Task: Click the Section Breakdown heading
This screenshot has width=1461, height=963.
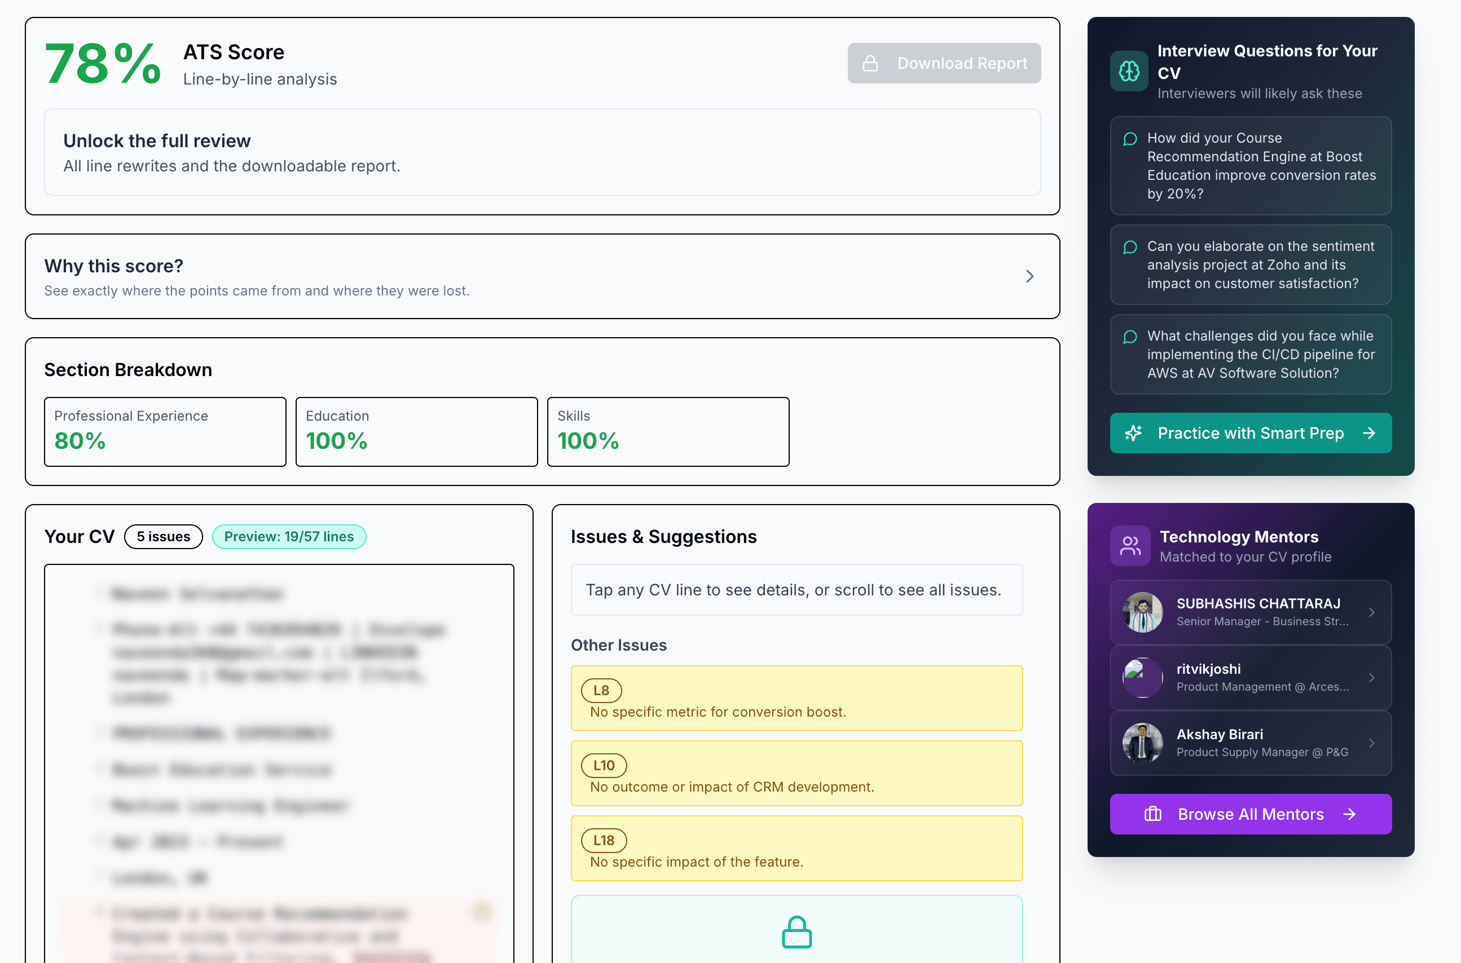Action: [x=128, y=370]
